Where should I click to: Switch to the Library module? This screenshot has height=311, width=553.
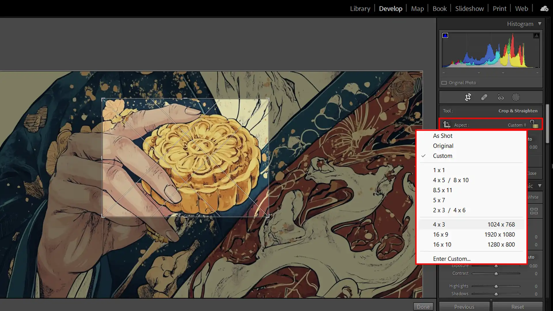point(360,8)
